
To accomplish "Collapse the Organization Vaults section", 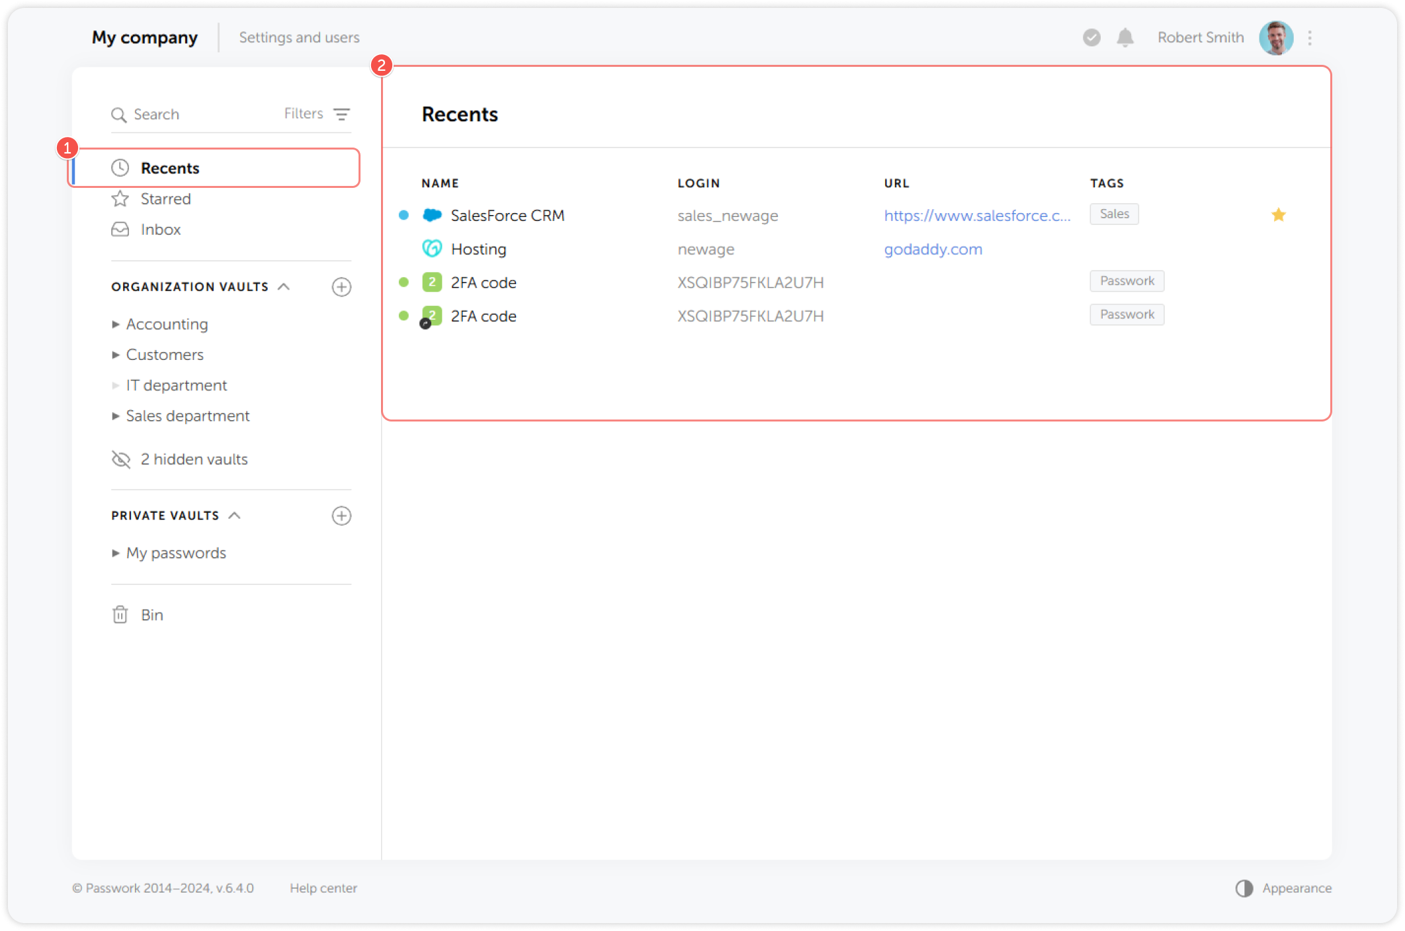I will 284,287.
